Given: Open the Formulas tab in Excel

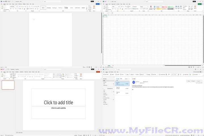Looking at the screenshot, I should [x=118, y=4].
